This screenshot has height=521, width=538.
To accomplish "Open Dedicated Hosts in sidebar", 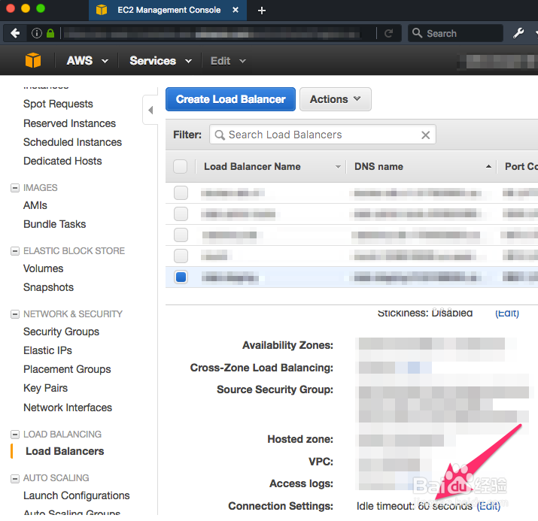I will 62,161.
